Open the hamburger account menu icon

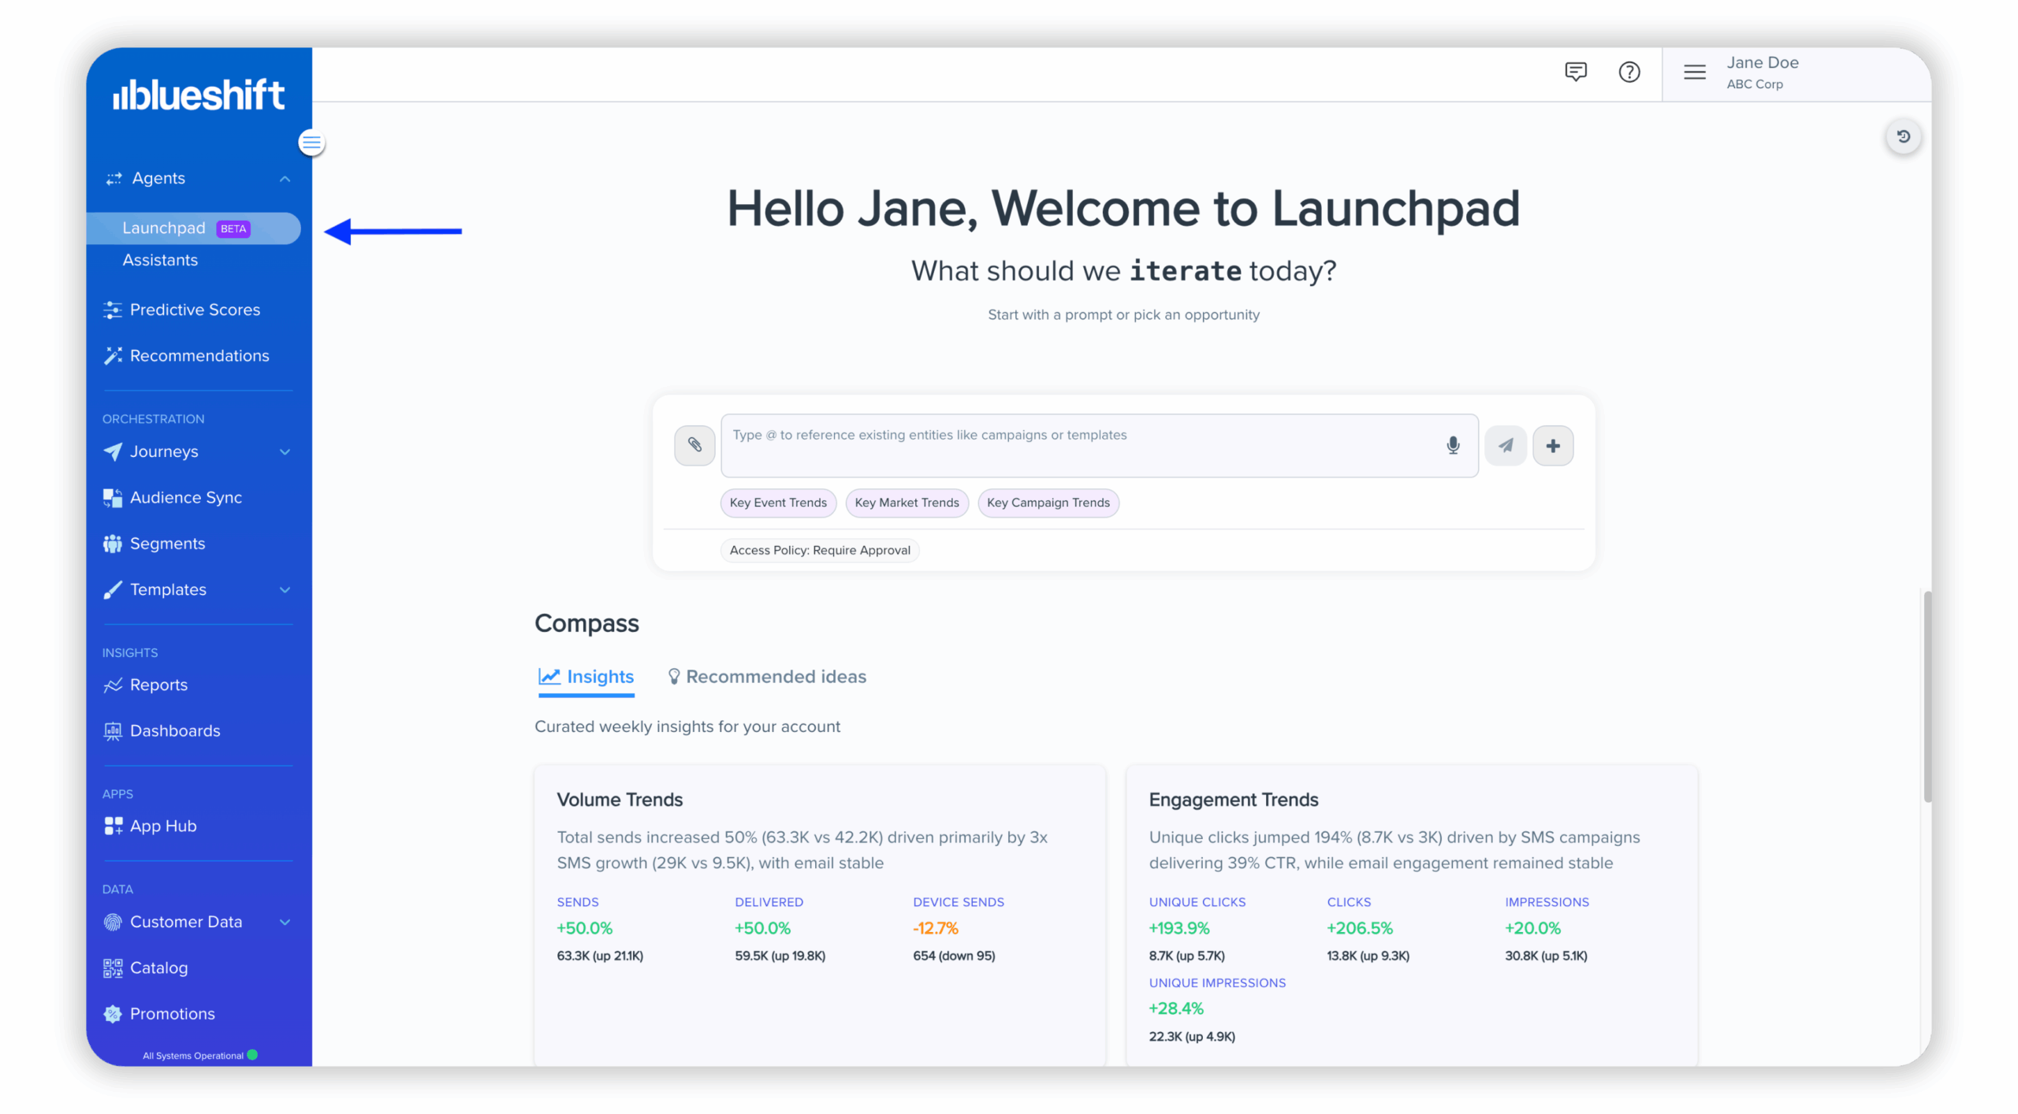point(1694,72)
